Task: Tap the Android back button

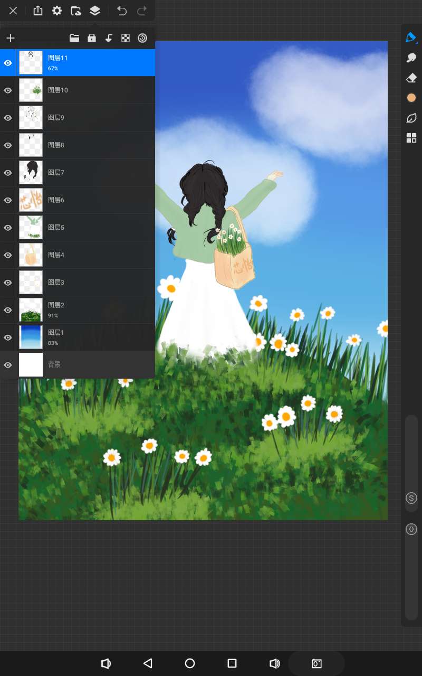Action: coord(148,663)
